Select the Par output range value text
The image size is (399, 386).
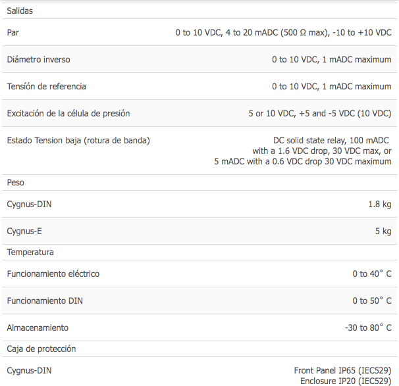tap(283, 32)
